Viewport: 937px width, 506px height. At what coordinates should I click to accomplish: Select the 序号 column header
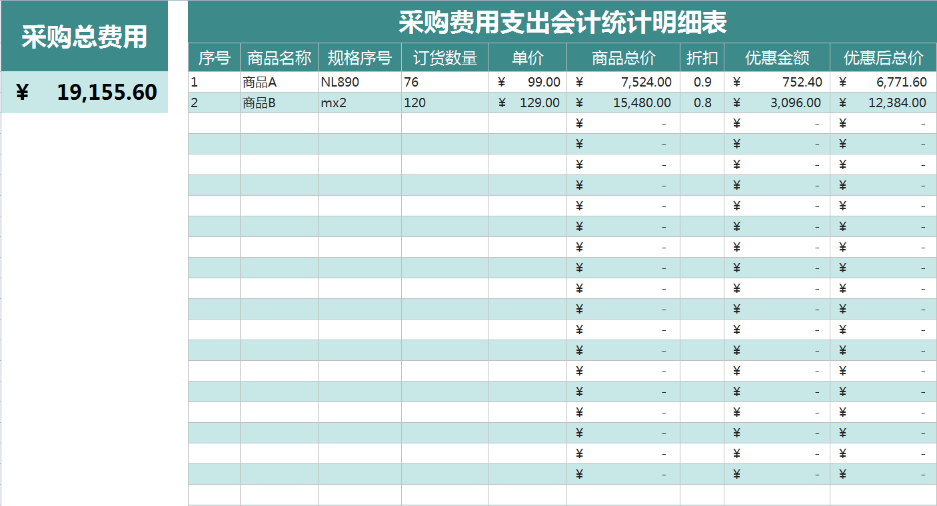click(x=213, y=58)
